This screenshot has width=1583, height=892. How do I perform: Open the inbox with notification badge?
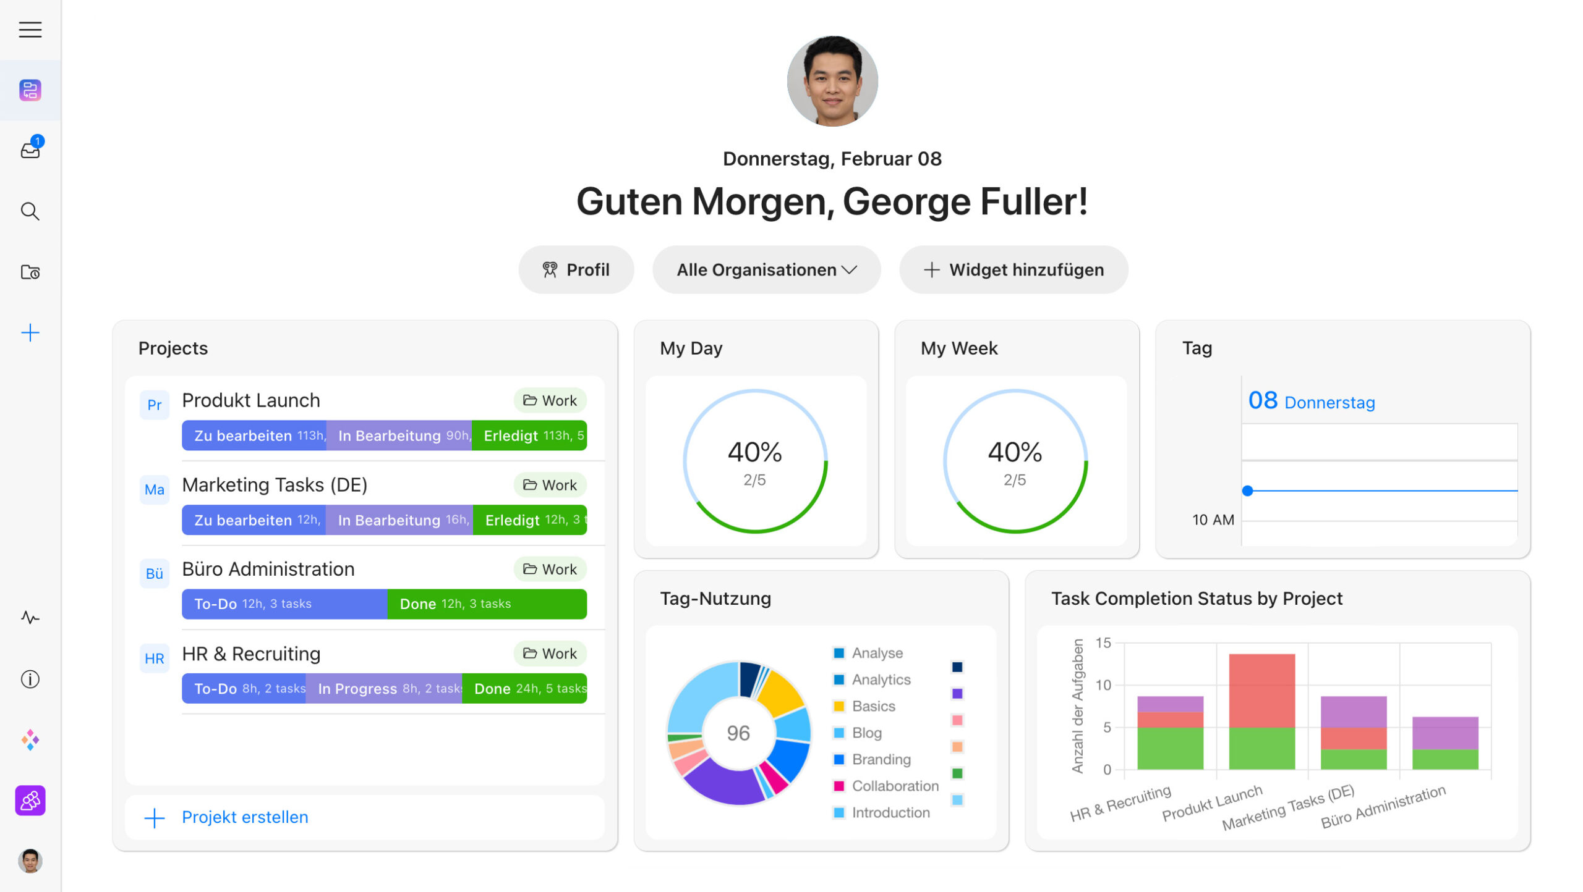[30, 149]
